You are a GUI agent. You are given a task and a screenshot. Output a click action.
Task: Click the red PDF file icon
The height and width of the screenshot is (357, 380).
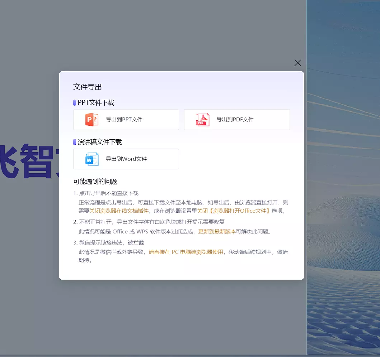pyautogui.click(x=202, y=120)
